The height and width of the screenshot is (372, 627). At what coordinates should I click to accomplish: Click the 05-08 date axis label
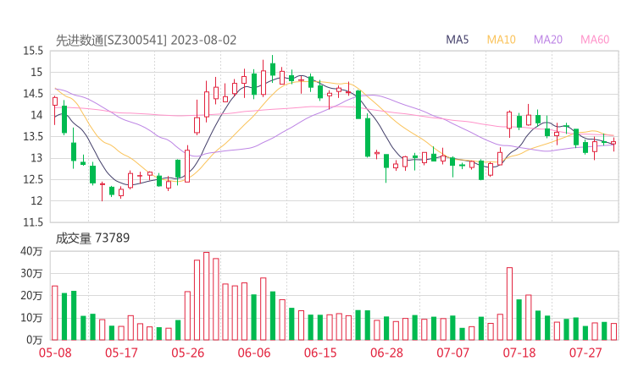tap(55, 353)
